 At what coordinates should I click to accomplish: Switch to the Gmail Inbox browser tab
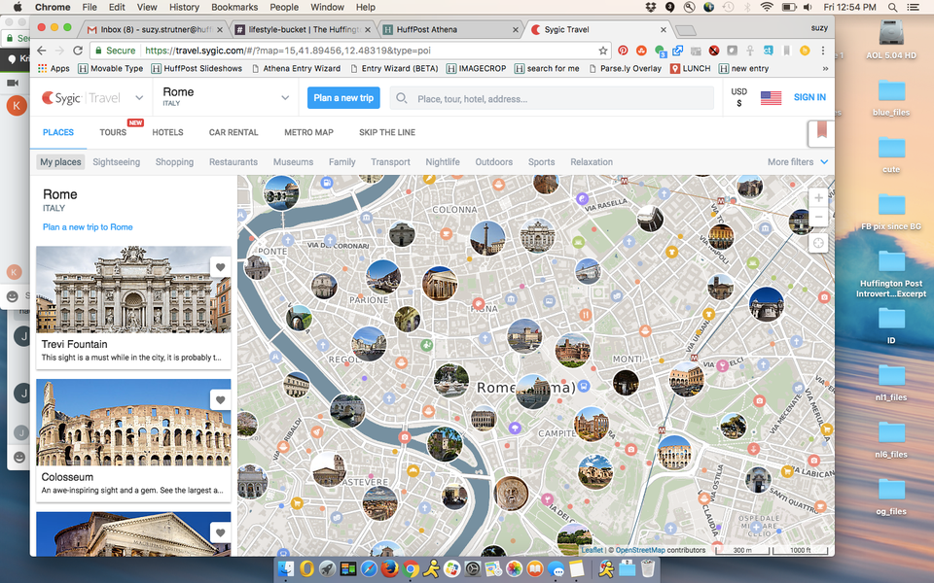click(155, 29)
